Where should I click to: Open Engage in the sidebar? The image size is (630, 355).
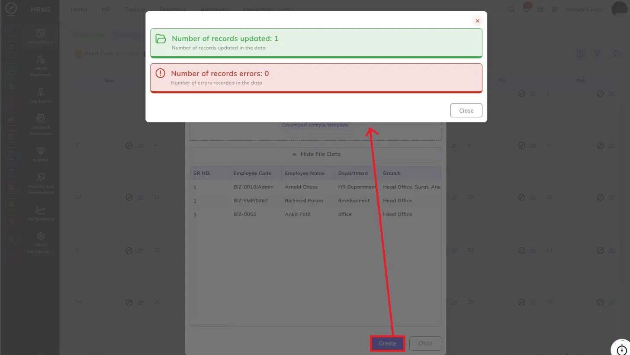click(x=41, y=154)
